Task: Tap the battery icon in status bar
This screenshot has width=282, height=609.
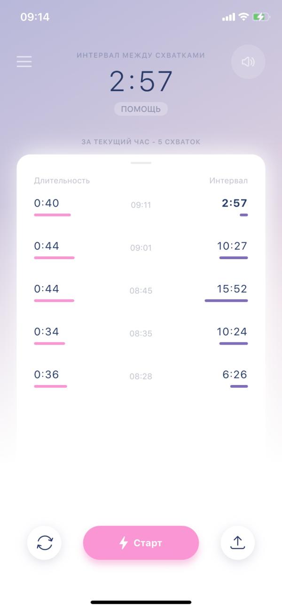Action: 261,17
